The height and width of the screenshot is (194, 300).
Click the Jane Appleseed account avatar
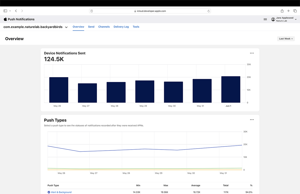(273, 19)
